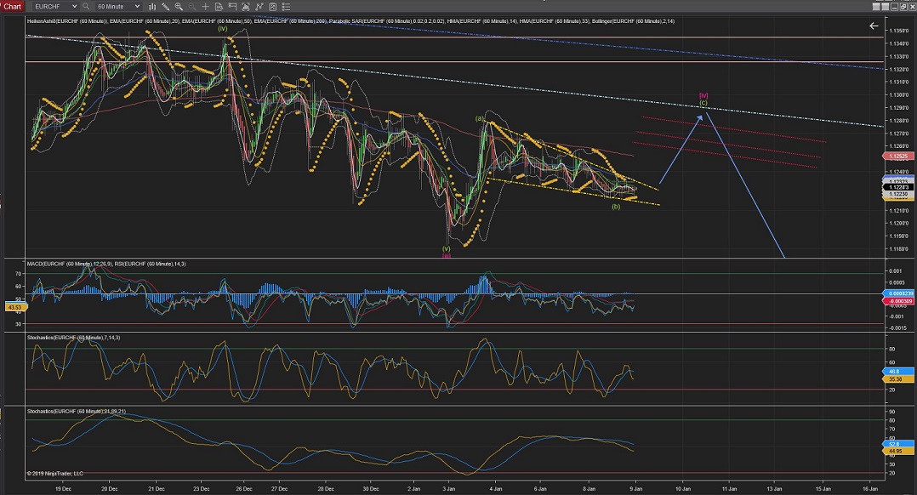
Task: Open the 60 Minute interval dropdown
Action: click(x=119, y=7)
